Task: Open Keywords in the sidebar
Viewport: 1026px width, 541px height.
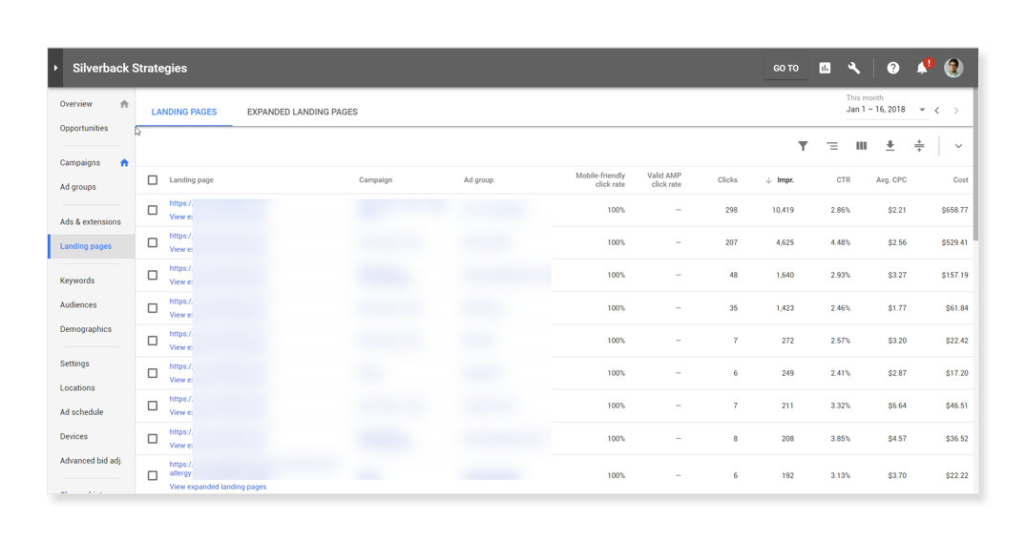Action: coord(77,281)
